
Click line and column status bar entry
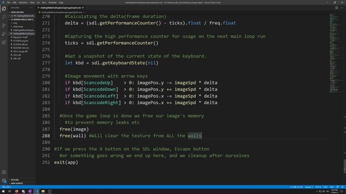click(x=296, y=187)
